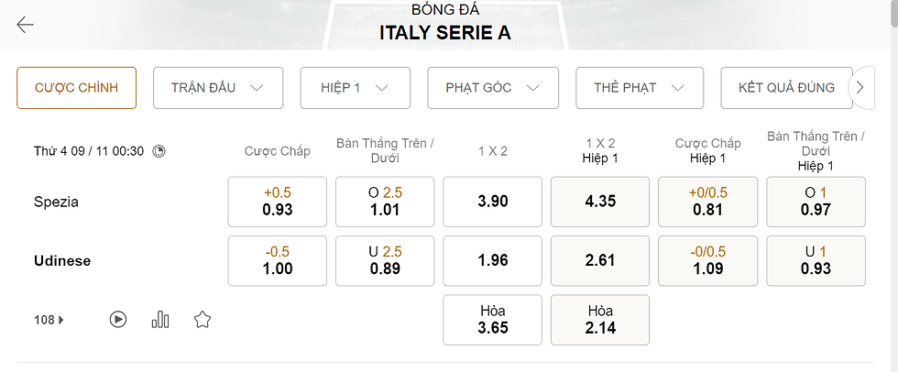Switch to the Kết Quả Đúng tab

786,88
